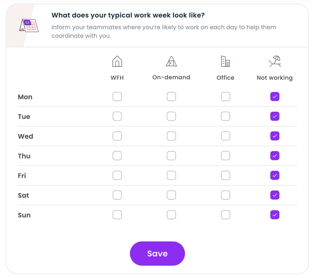Image resolution: width=312 pixels, height=278 pixels.
Task: Click the Office building icon
Action: (225, 61)
